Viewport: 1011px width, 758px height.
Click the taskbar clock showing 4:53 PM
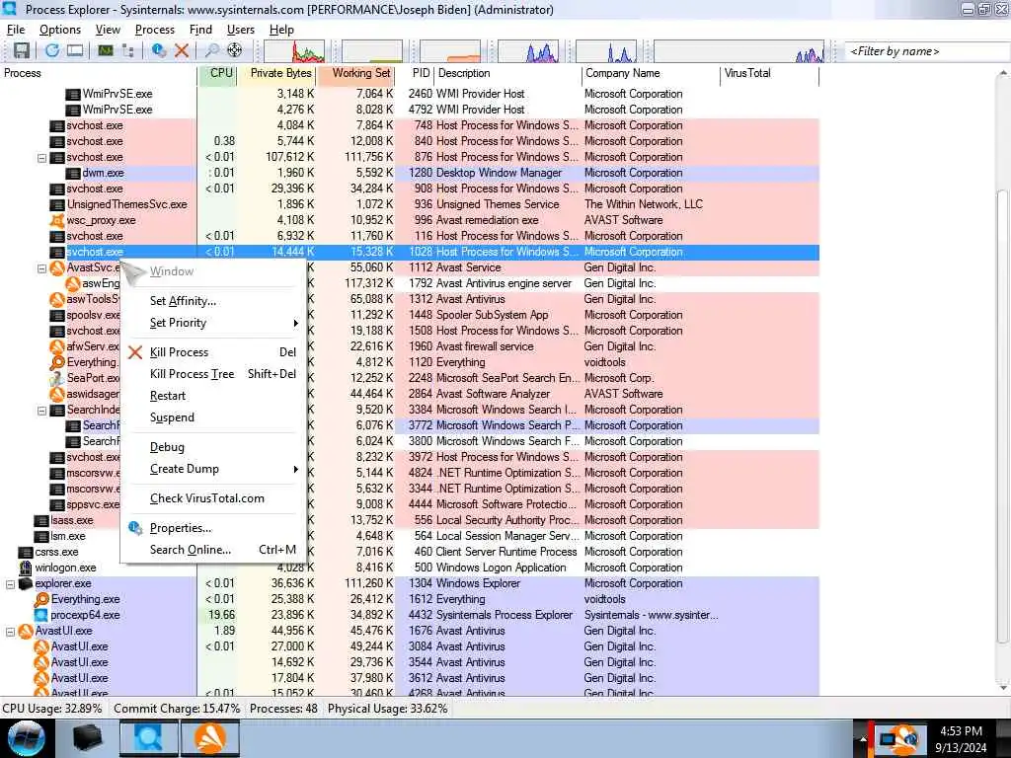962,731
